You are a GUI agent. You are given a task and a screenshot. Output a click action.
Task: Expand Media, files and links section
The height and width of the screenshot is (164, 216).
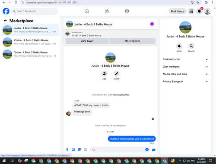185,74
